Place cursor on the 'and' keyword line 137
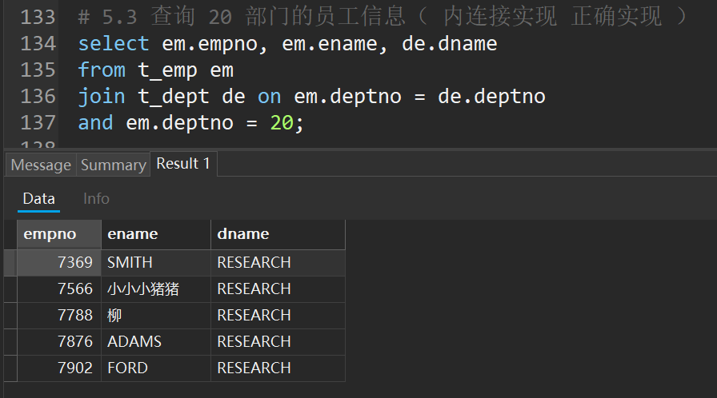717x398 pixels. (x=95, y=123)
